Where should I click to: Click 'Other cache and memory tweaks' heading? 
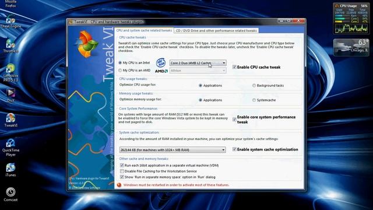[144, 159]
